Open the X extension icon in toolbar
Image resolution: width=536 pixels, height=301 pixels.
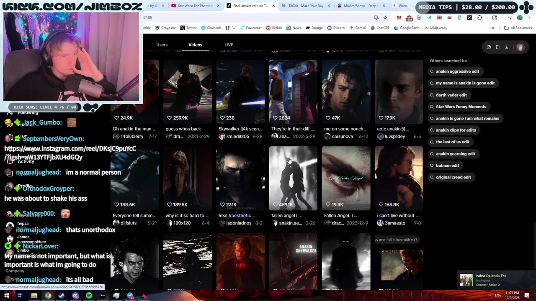point(469,18)
